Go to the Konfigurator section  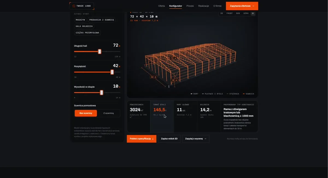(175, 6)
